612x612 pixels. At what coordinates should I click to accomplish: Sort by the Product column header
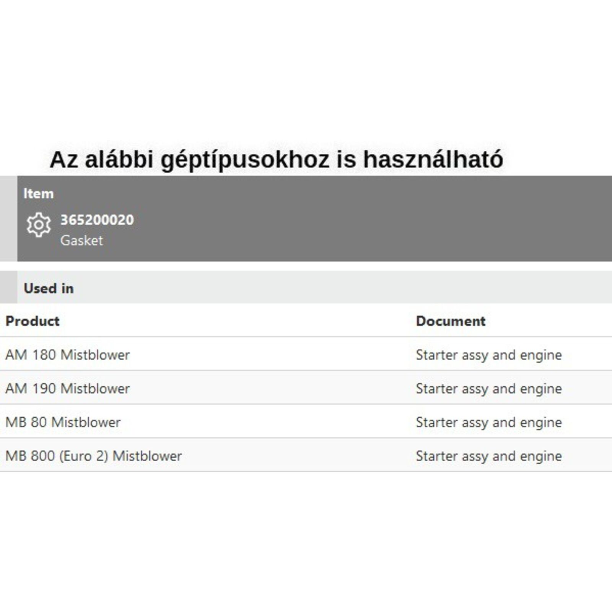33,321
